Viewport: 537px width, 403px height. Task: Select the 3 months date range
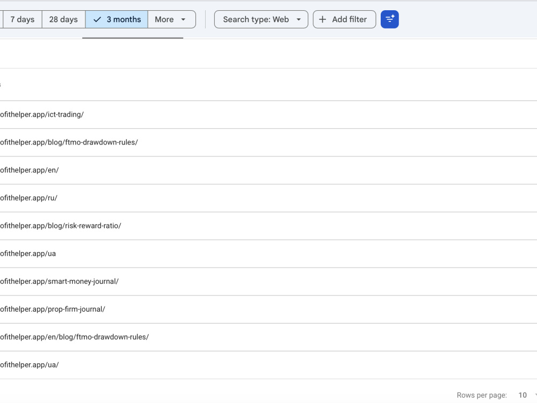tap(117, 19)
